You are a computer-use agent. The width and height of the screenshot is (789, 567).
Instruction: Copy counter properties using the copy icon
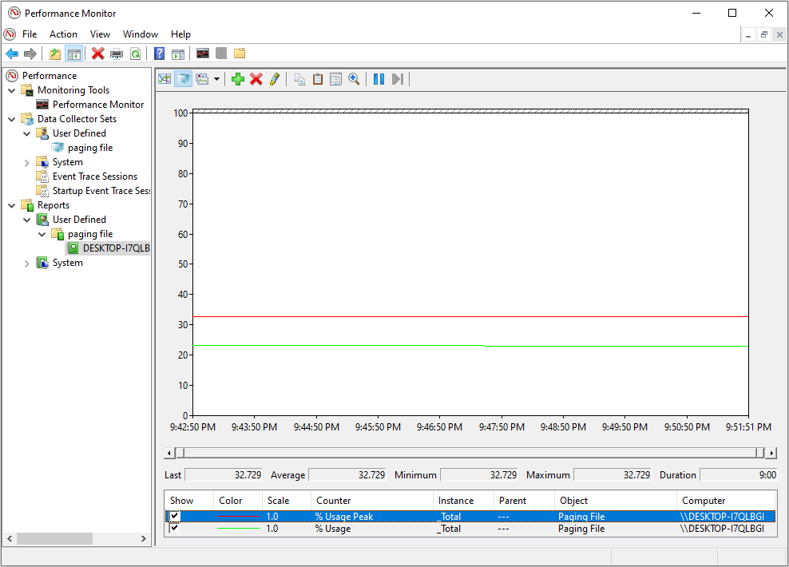(300, 78)
